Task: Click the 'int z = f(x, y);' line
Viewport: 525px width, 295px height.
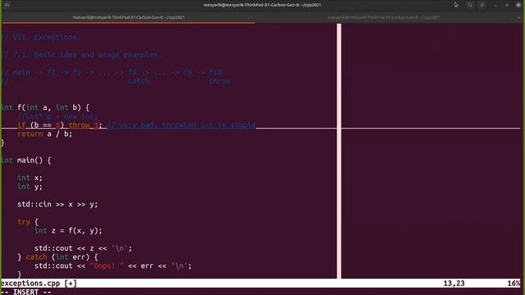Action: tap(68, 230)
